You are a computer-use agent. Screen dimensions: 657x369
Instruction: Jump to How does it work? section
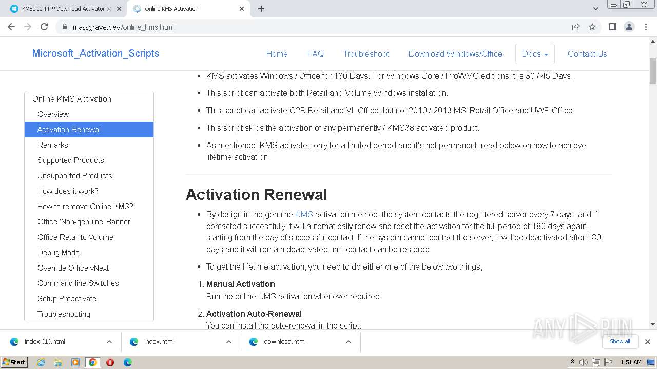68,191
